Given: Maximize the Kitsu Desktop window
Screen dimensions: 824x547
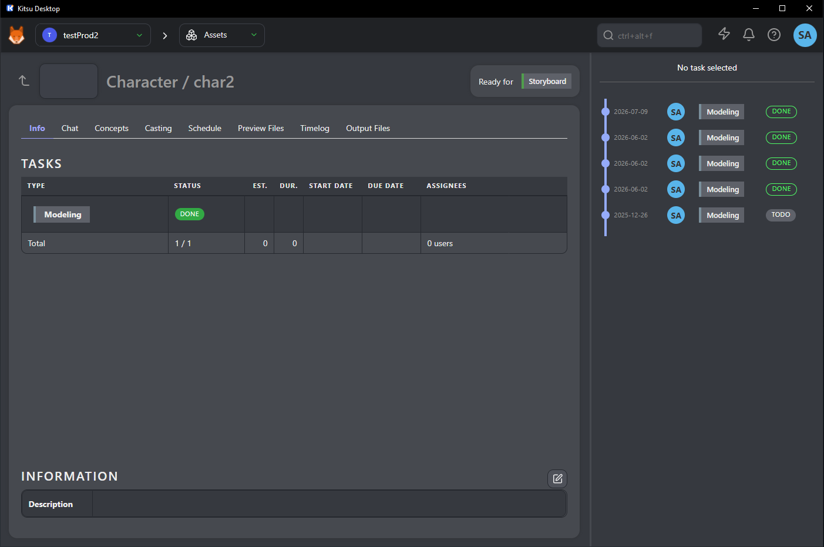Looking at the screenshot, I should [782, 8].
